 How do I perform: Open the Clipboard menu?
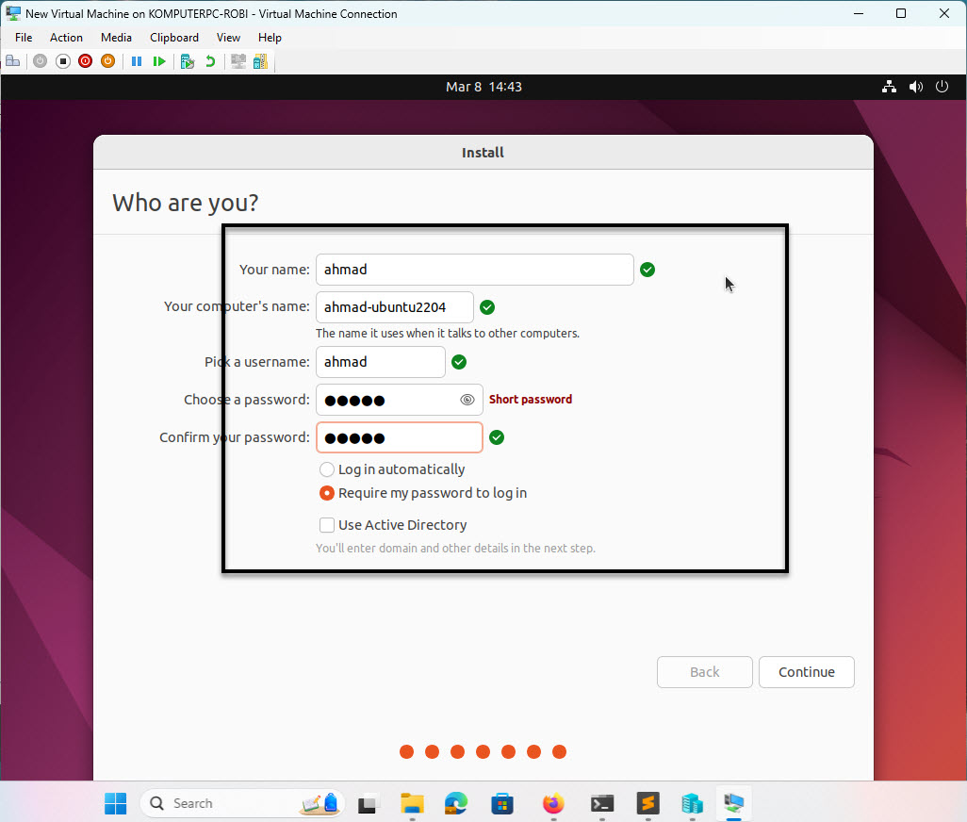pyautogui.click(x=173, y=38)
